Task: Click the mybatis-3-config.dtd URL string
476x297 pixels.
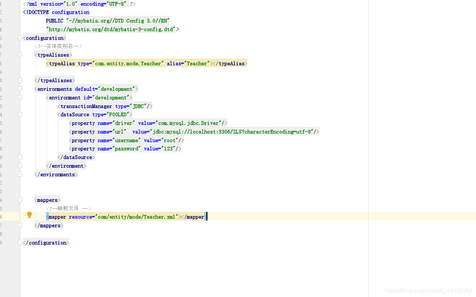Action: tap(111, 29)
